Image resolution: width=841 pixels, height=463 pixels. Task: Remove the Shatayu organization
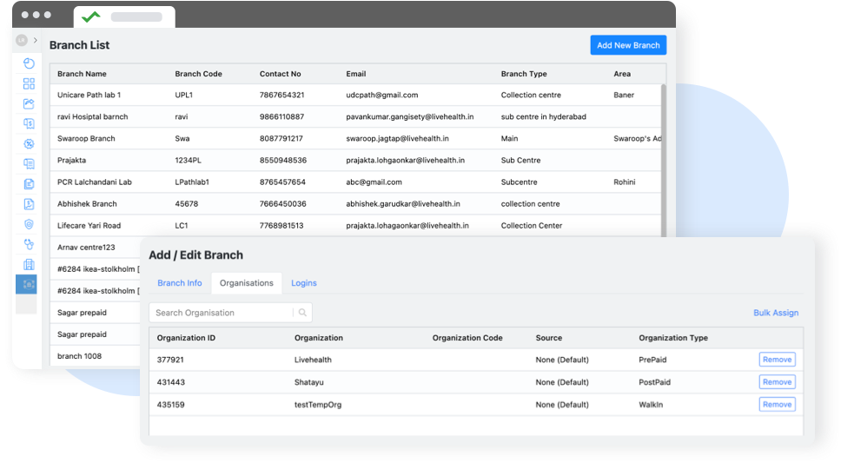click(x=777, y=382)
